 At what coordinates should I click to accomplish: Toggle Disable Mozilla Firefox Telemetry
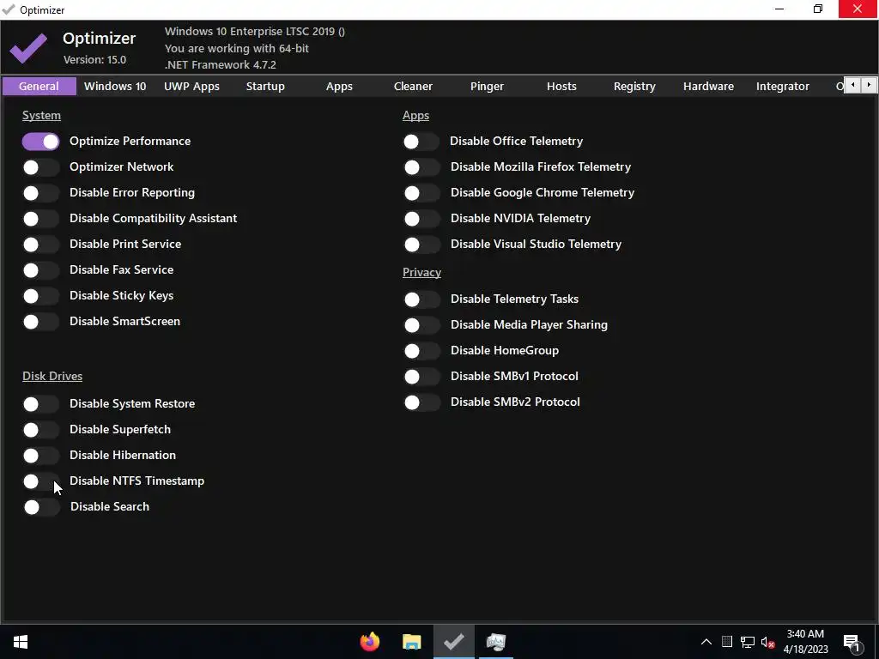pyautogui.click(x=422, y=167)
